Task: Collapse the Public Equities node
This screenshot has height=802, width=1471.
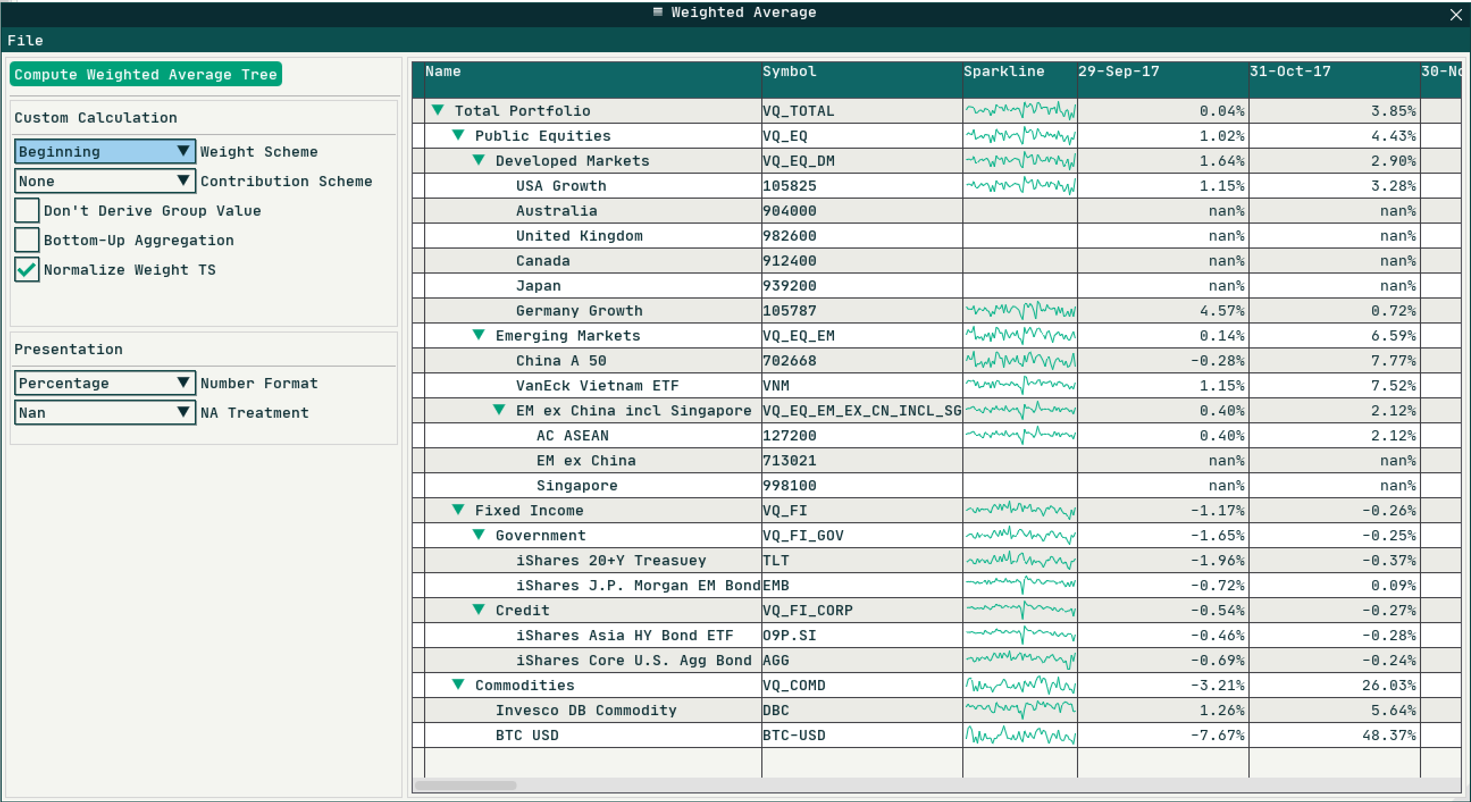Action: pos(458,135)
